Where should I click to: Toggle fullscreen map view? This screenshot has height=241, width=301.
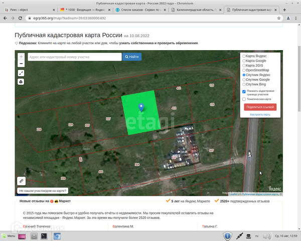pyautogui.click(x=21, y=73)
